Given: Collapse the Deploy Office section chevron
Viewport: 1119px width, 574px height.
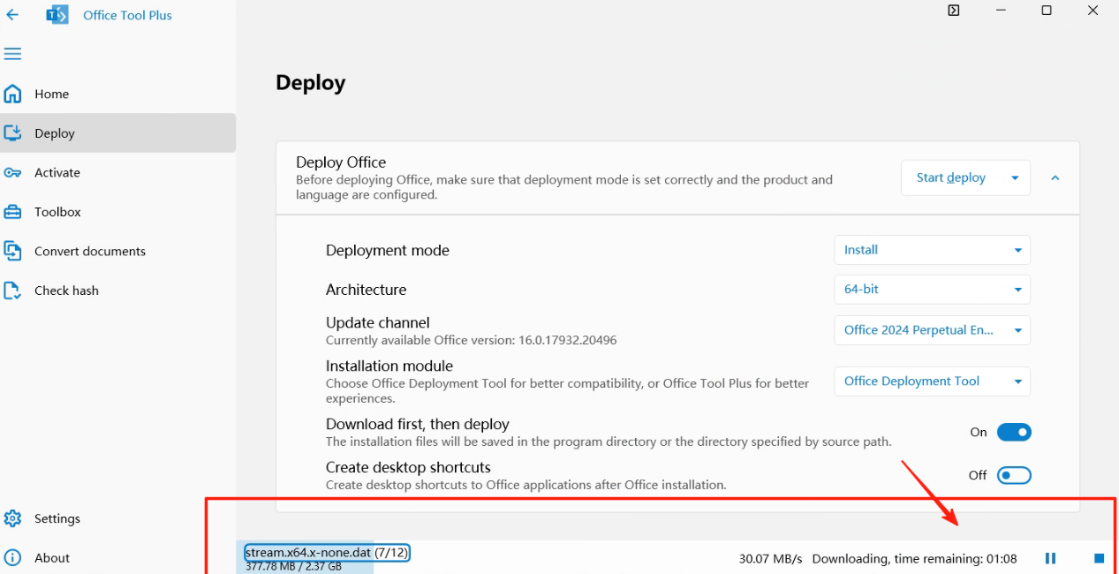Looking at the screenshot, I should pyautogui.click(x=1055, y=177).
